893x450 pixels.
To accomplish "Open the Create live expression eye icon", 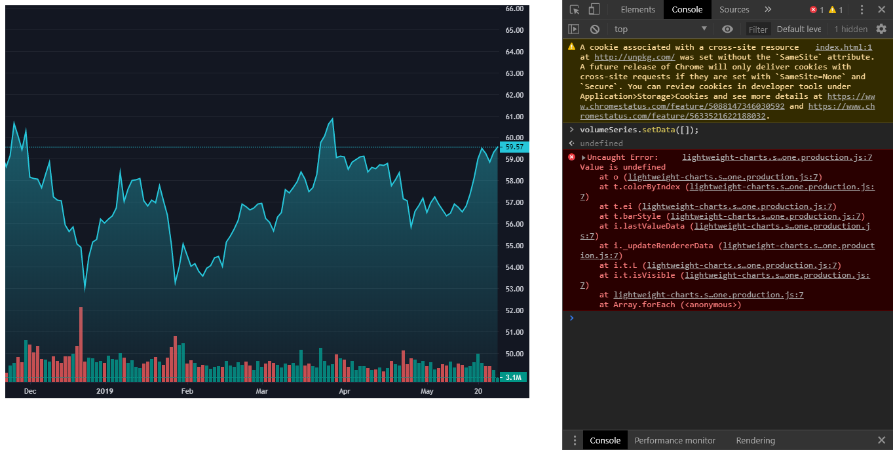I will pos(727,28).
